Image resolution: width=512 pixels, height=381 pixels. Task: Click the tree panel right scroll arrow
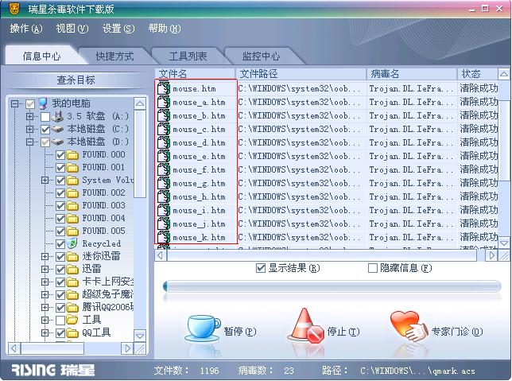point(127,348)
